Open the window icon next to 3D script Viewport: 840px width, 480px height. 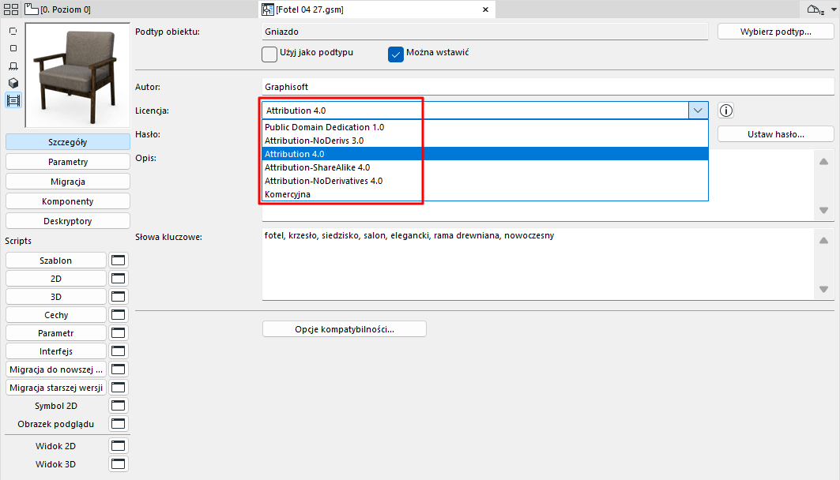118,297
